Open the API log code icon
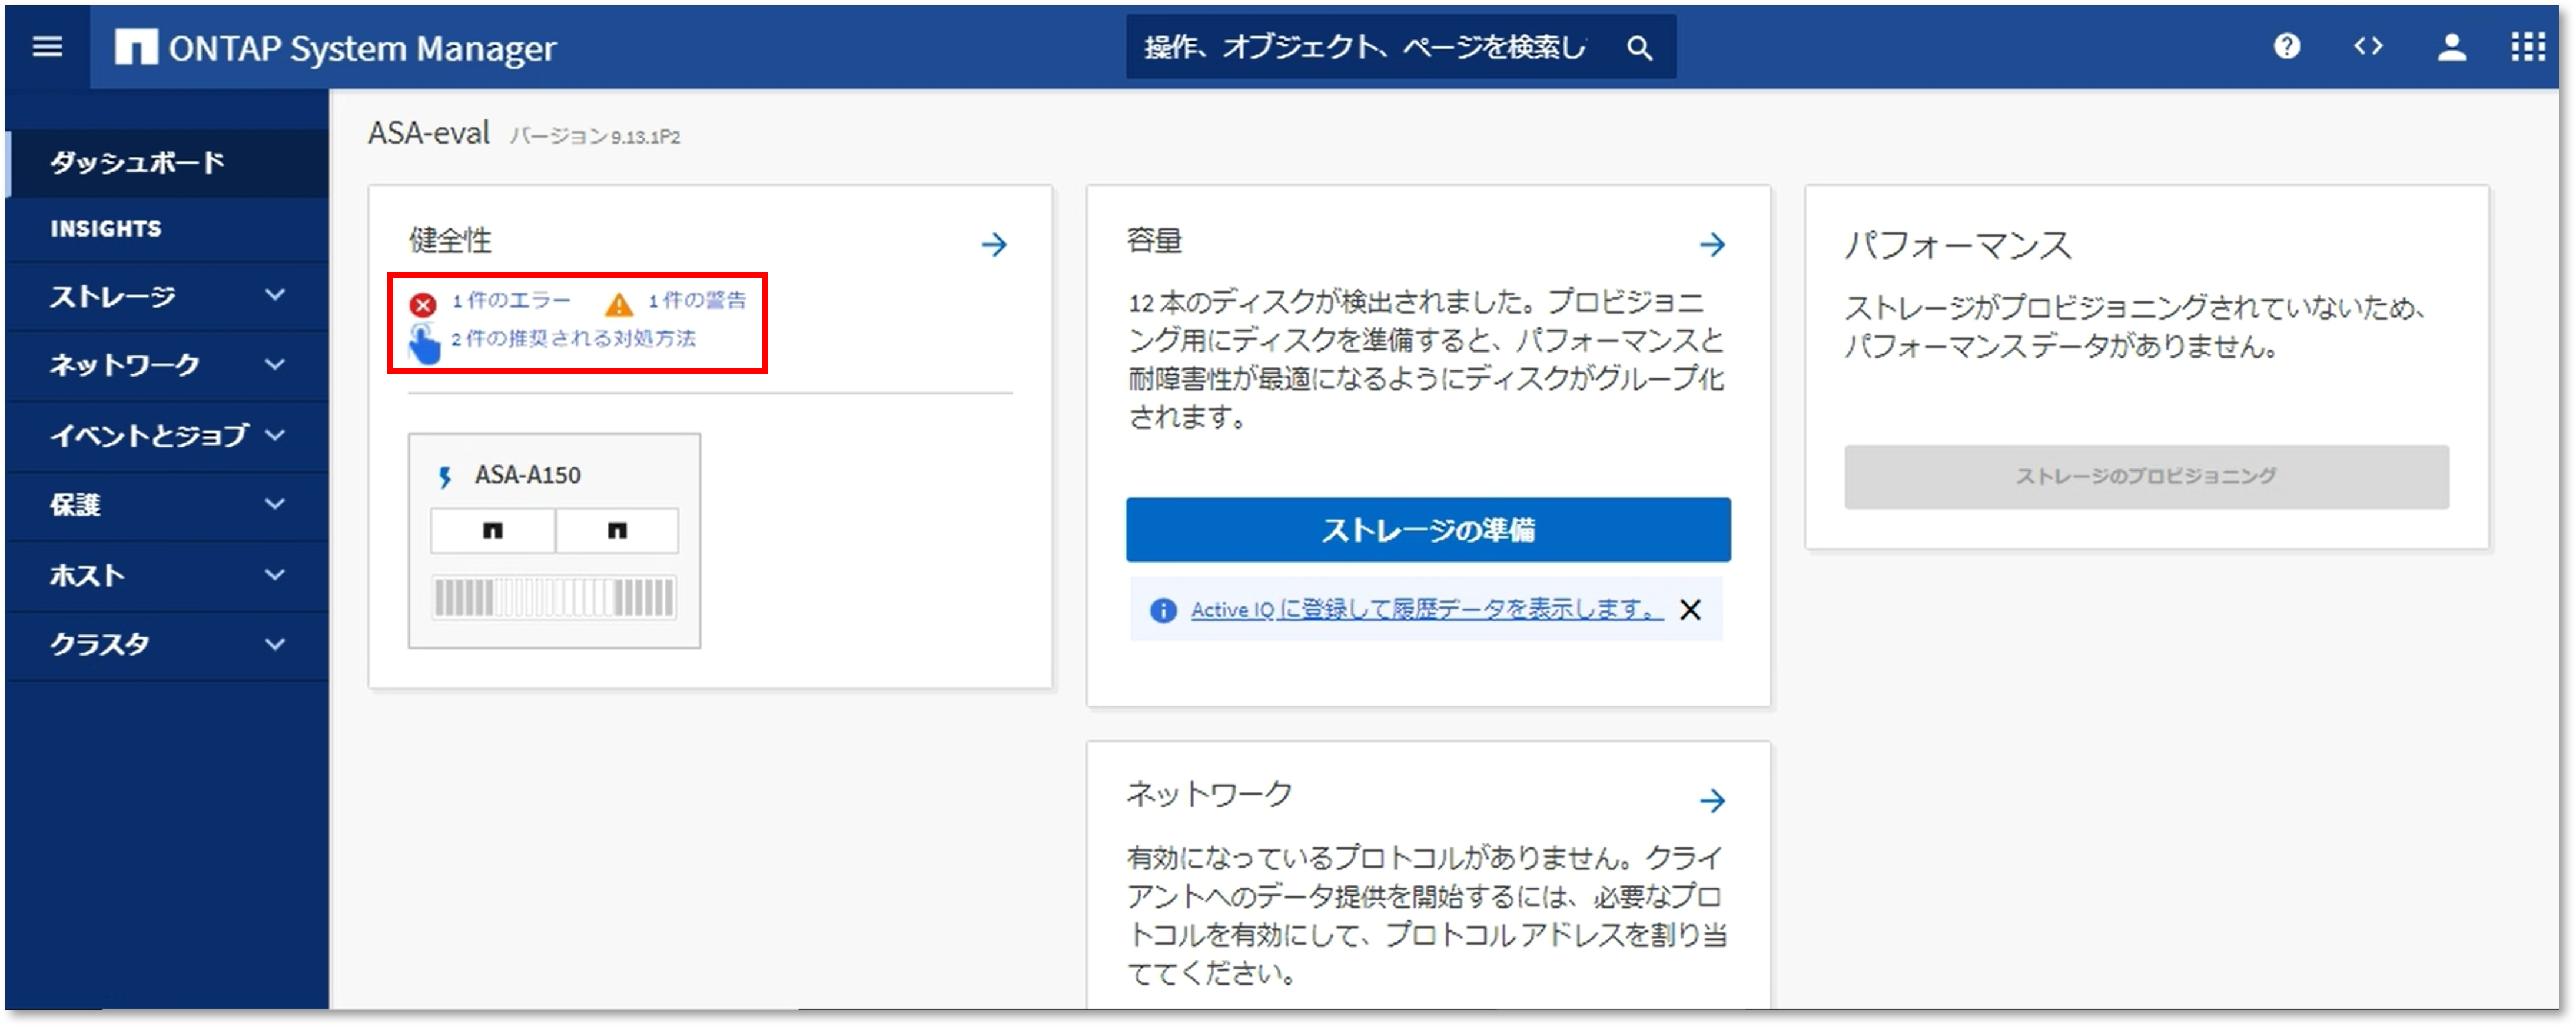This screenshot has height=1027, width=2576. coord(2368,46)
